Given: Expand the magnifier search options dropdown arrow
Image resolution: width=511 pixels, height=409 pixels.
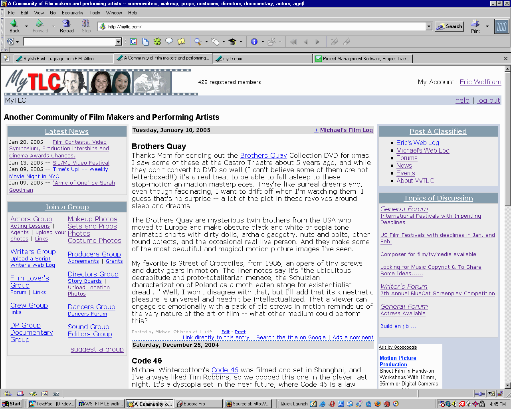Looking at the screenshot, I should click(x=206, y=42).
